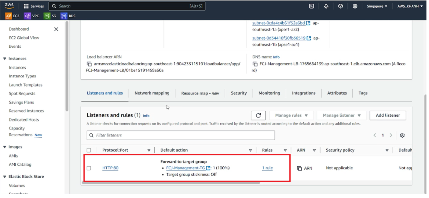Open the CloudShell icon in top bar

coord(311,6)
